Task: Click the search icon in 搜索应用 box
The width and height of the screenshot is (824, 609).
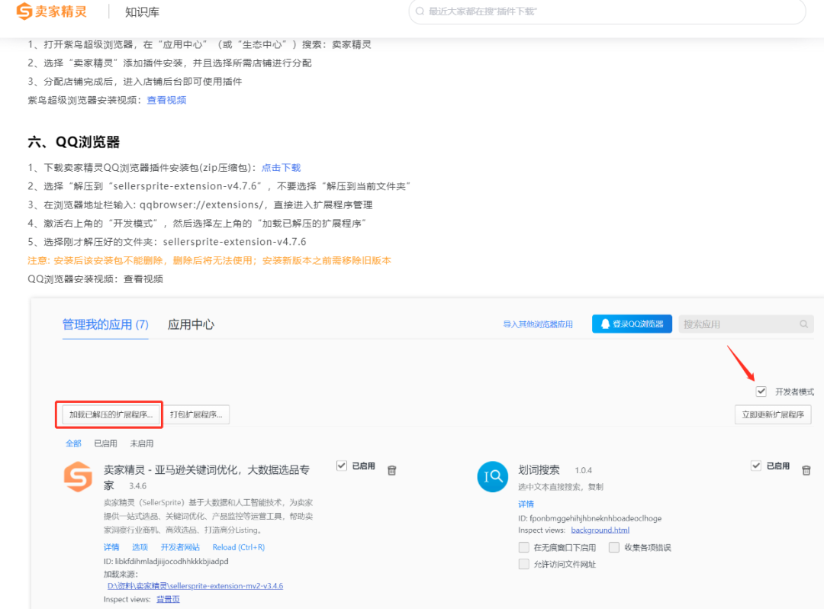Action: click(803, 324)
